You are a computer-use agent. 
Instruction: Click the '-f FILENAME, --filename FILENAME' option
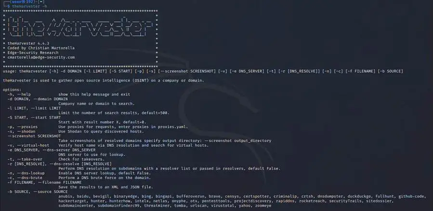pyautogui.click(x=44, y=183)
